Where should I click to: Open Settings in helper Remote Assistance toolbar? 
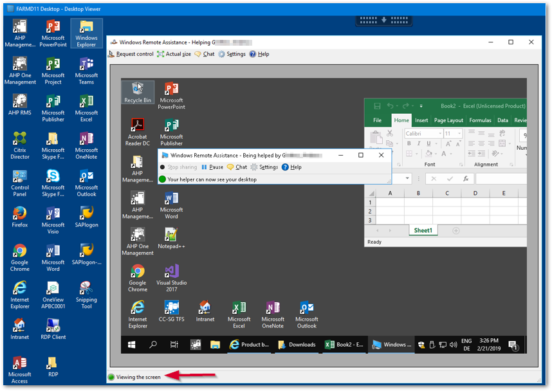pos(232,54)
